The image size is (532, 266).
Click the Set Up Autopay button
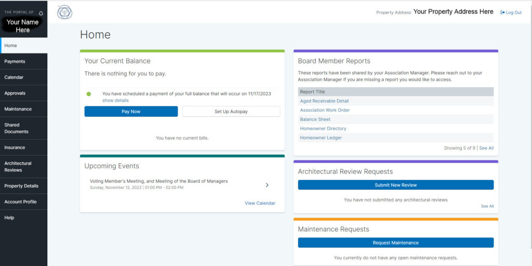231,111
